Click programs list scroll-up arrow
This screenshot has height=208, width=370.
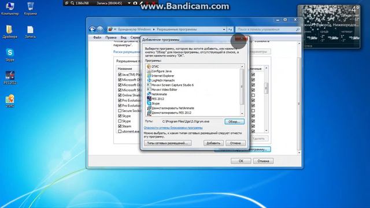[x=242, y=67]
